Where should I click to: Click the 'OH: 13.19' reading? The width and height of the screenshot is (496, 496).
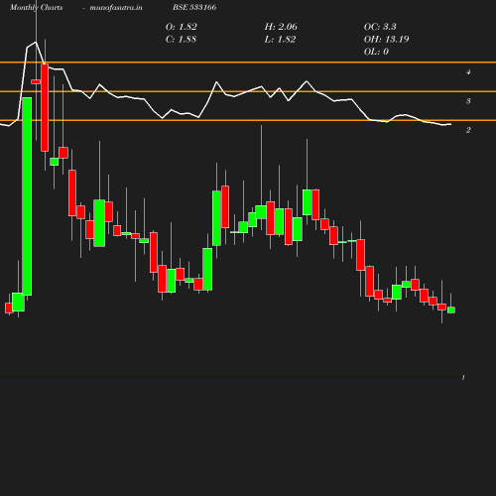pos(387,40)
